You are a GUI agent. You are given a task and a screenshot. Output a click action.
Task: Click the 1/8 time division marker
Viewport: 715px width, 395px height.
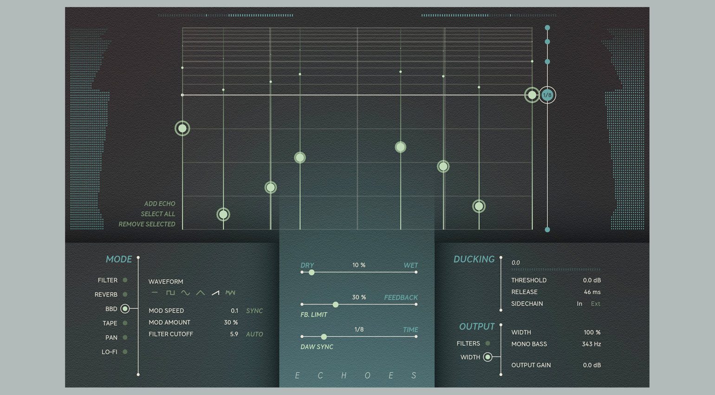tap(547, 95)
